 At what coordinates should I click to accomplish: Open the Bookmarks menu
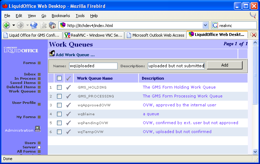coord(61,16)
